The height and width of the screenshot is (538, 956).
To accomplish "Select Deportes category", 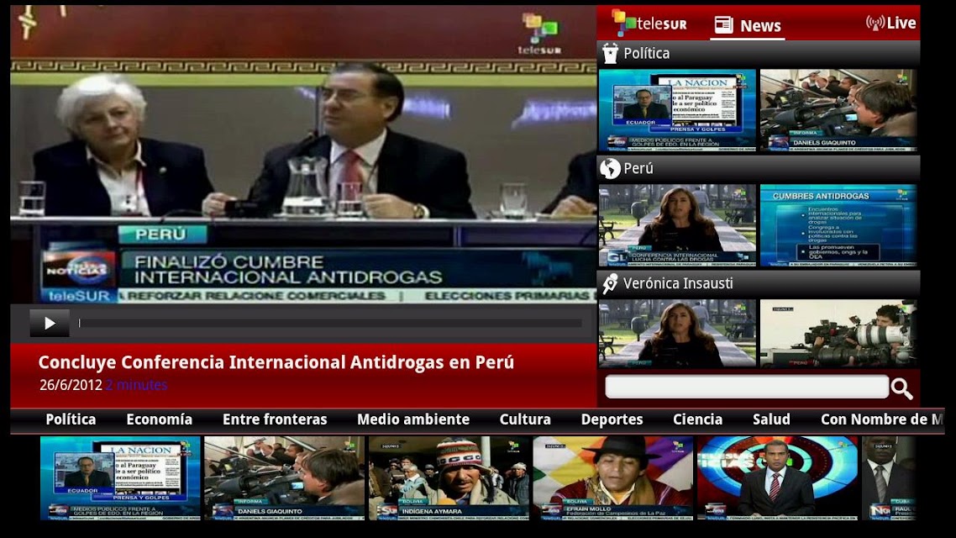I will 612,419.
